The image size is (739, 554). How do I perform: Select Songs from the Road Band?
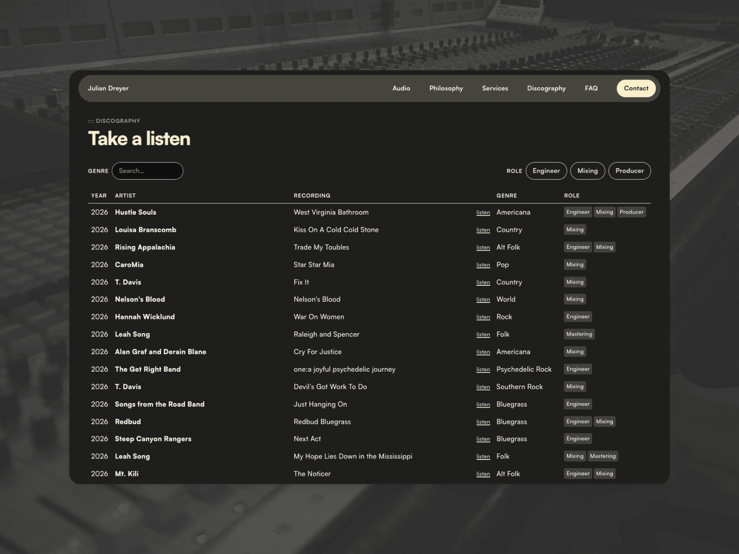pyautogui.click(x=159, y=404)
